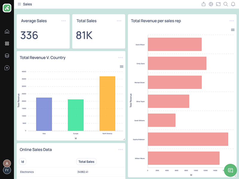Image resolution: width=239 pixels, height=179 pixels.
Task: Open Online Sales Data options menu
Action: (121, 150)
